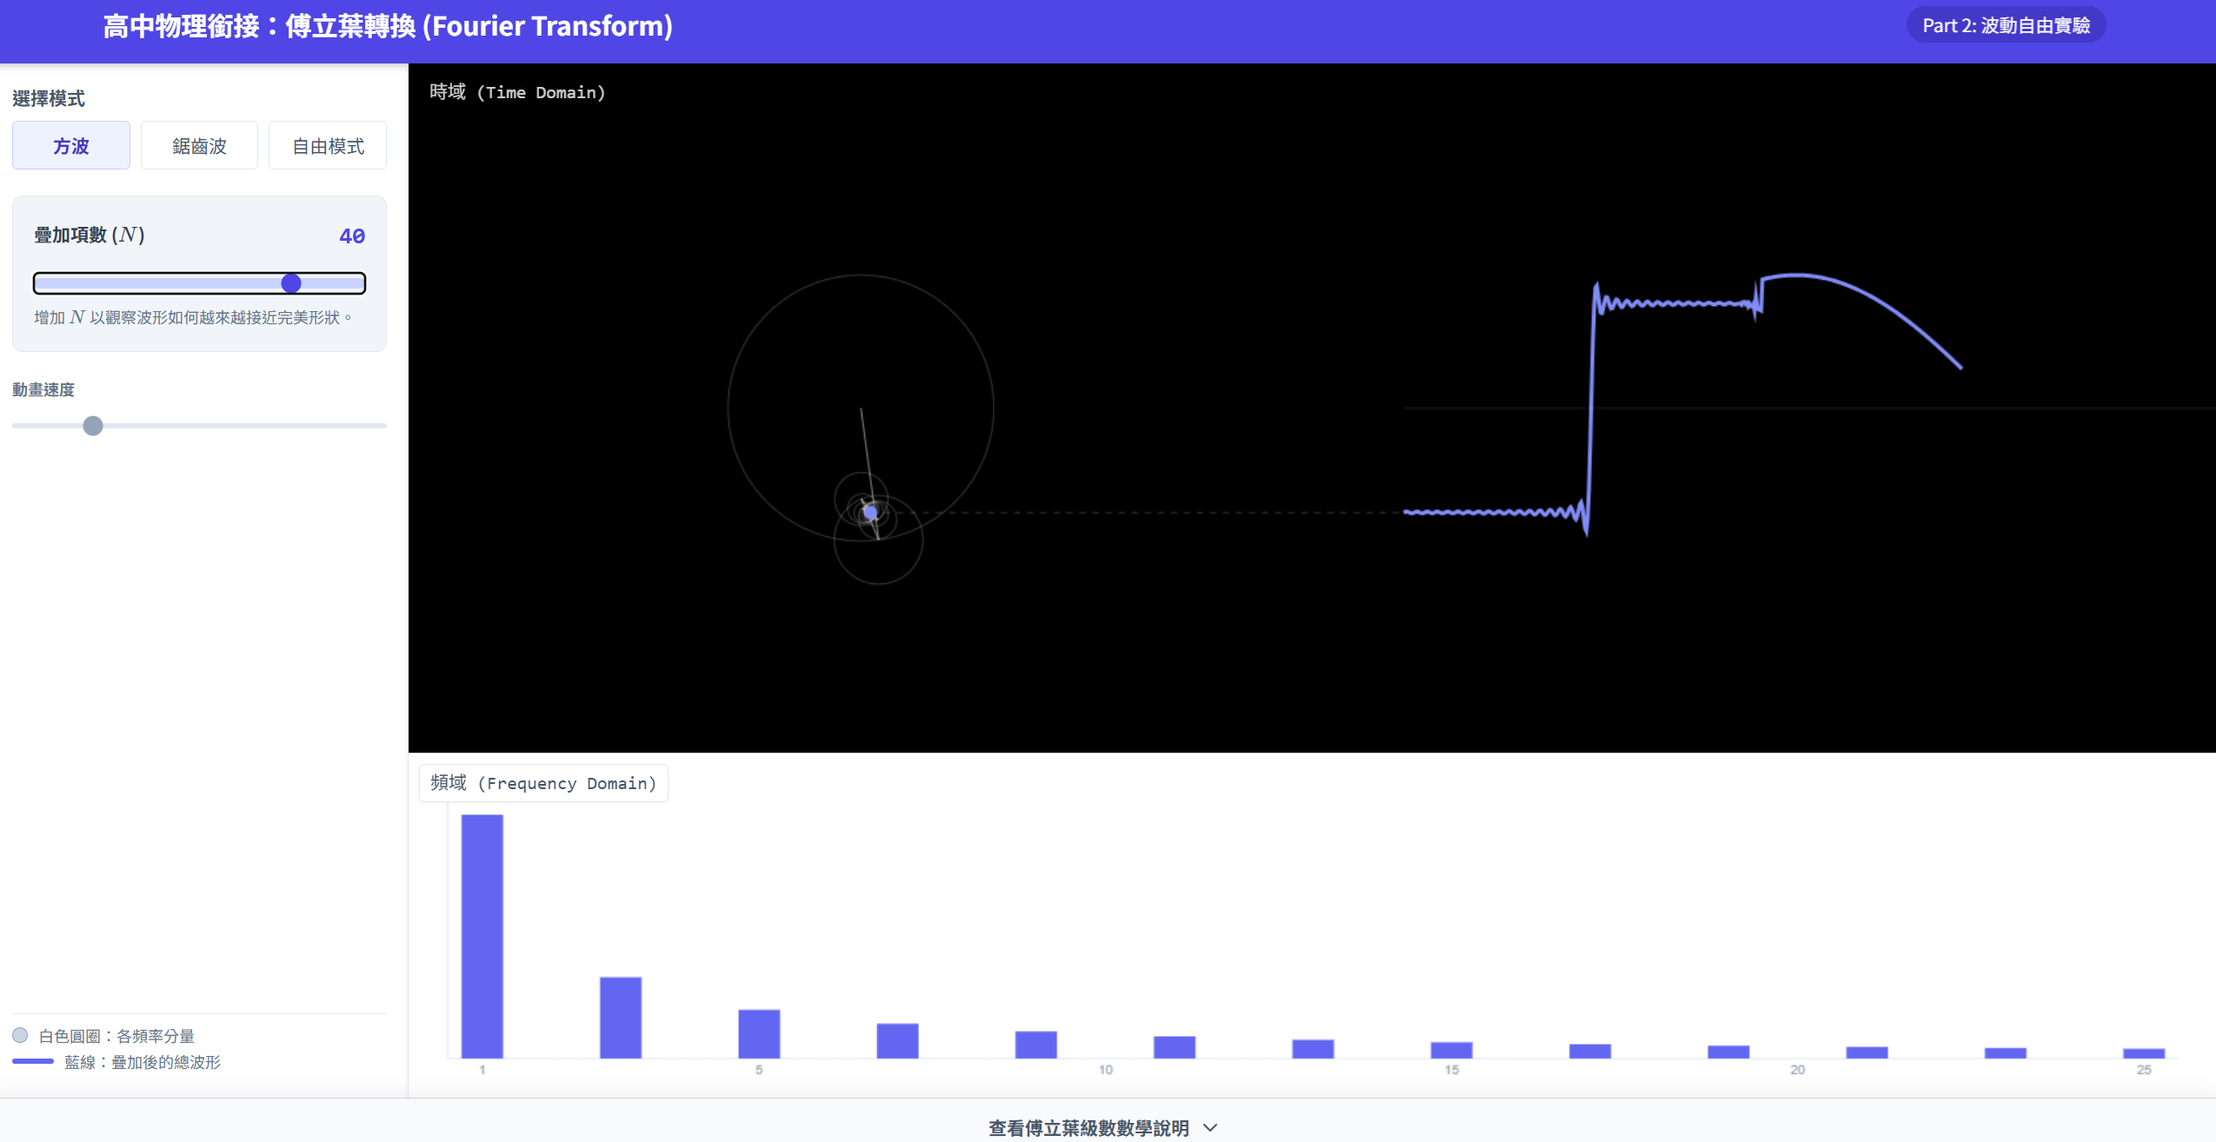Click the blue line legend icon
Screen dimensions: 2216x1142
[33, 1061]
